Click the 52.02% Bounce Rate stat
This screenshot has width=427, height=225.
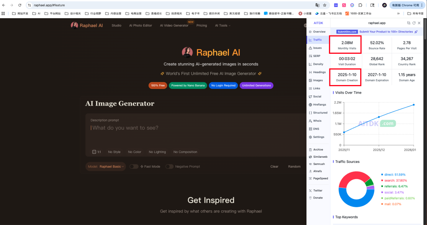[x=377, y=45]
